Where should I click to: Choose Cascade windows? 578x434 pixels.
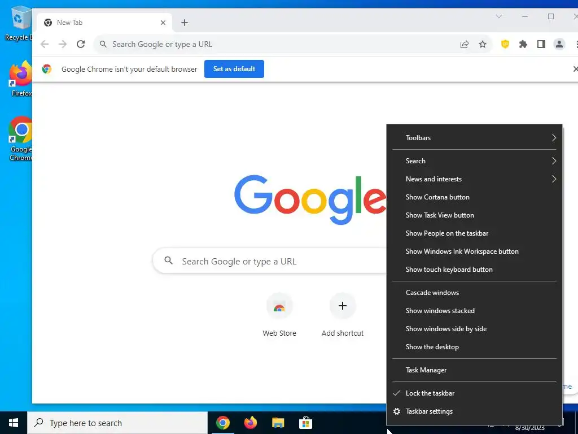coord(474,293)
